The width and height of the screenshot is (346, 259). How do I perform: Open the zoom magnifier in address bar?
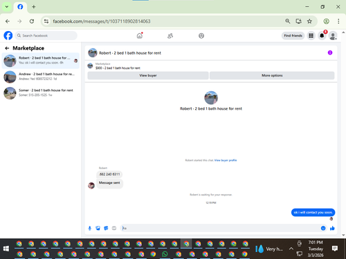(287, 21)
